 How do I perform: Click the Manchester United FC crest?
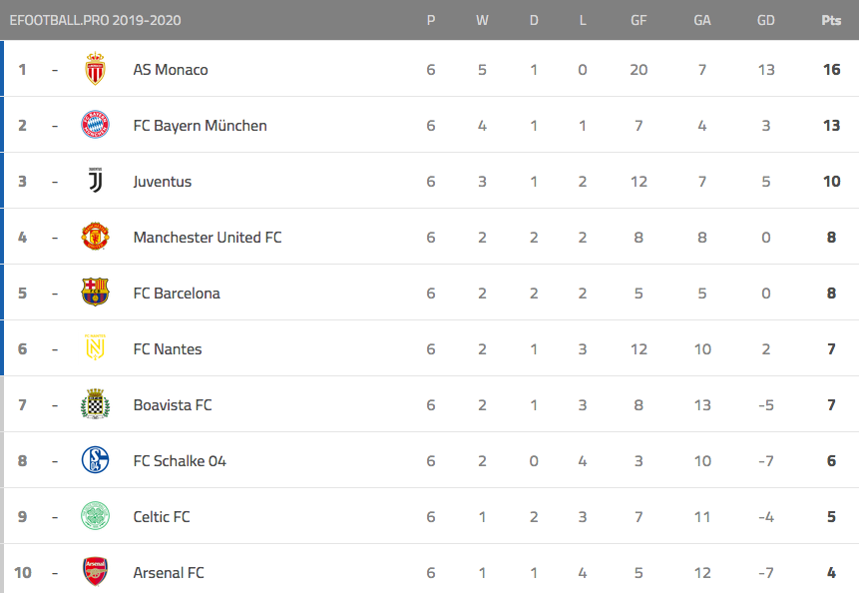point(96,237)
